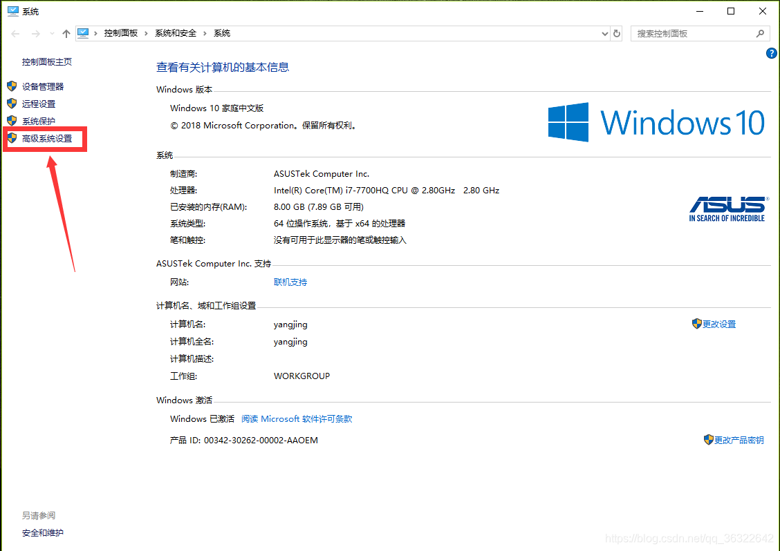The image size is (780, 551).
Task: Select the 计算机名 value yangjing
Action: tap(290, 325)
